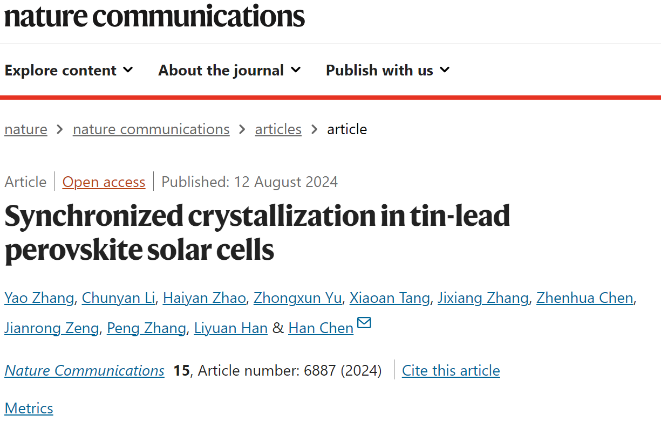Click the Open access link
The image size is (661, 422).
click(x=104, y=182)
